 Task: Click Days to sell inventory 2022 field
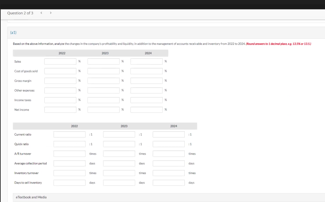pos(70,183)
